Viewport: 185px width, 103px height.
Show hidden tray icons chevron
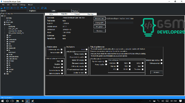click(x=150, y=101)
